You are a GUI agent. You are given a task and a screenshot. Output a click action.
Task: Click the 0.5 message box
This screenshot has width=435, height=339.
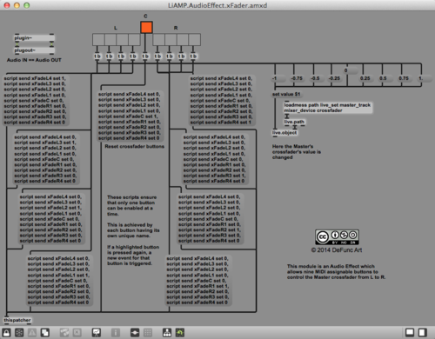click(x=385, y=78)
